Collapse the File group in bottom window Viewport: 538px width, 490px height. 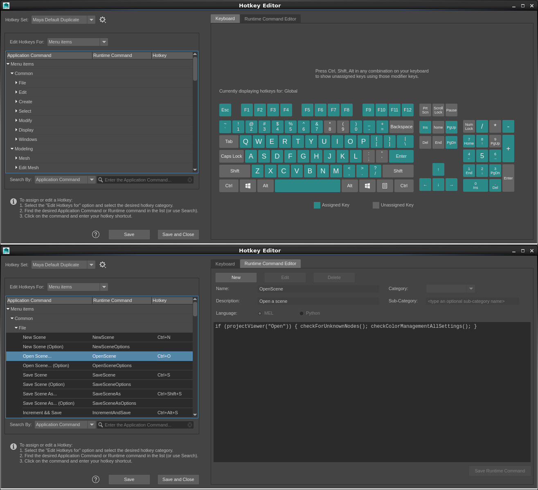click(16, 328)
